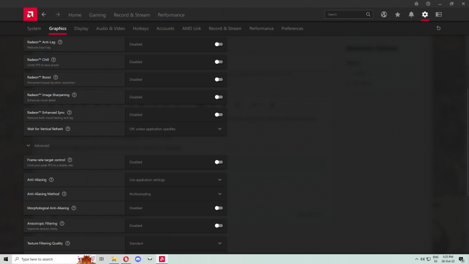Go to Gaming in top navigation

pyautogui.click(x=97, y=15)
